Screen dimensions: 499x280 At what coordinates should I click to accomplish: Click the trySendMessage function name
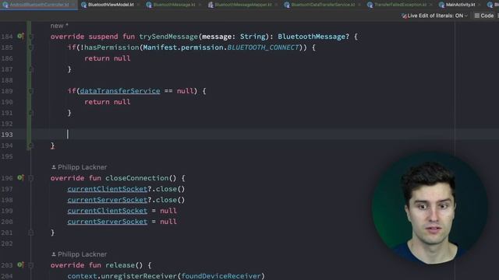pos(168,37)
